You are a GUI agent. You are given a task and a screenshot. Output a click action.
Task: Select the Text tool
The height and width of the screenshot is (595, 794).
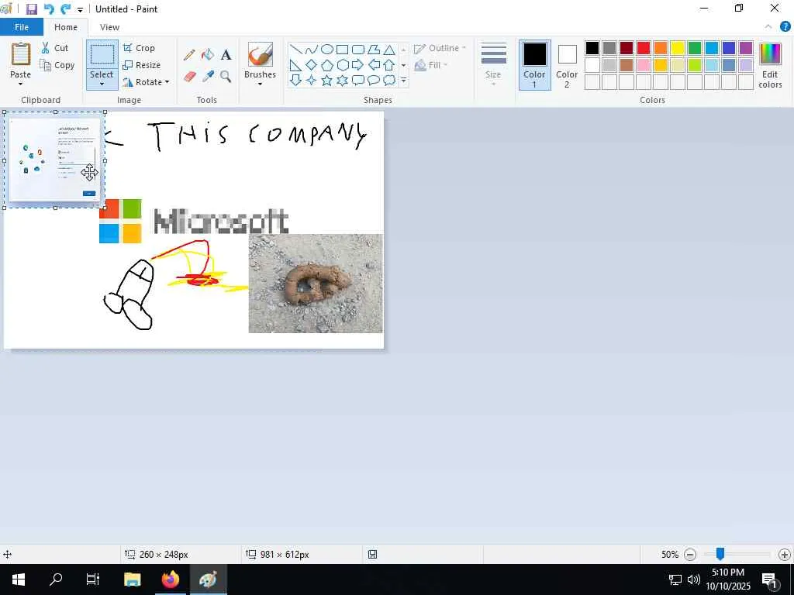pyautogui.click(x=226, y=55)
